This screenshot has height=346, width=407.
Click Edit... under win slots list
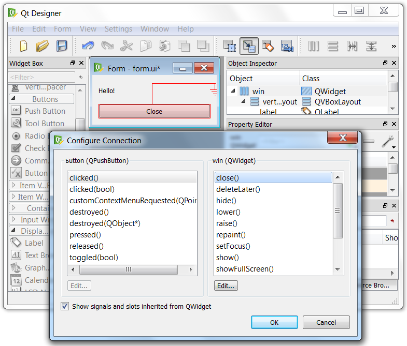coord(226,285)
